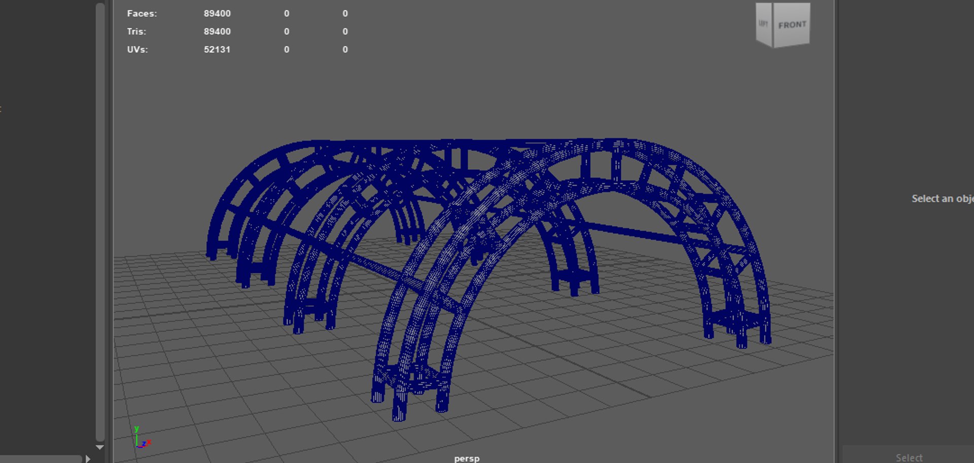Click the UVs: heads-up label
Image resolution: width=974 pixels, height=463 pixels.
click(137, 50)
